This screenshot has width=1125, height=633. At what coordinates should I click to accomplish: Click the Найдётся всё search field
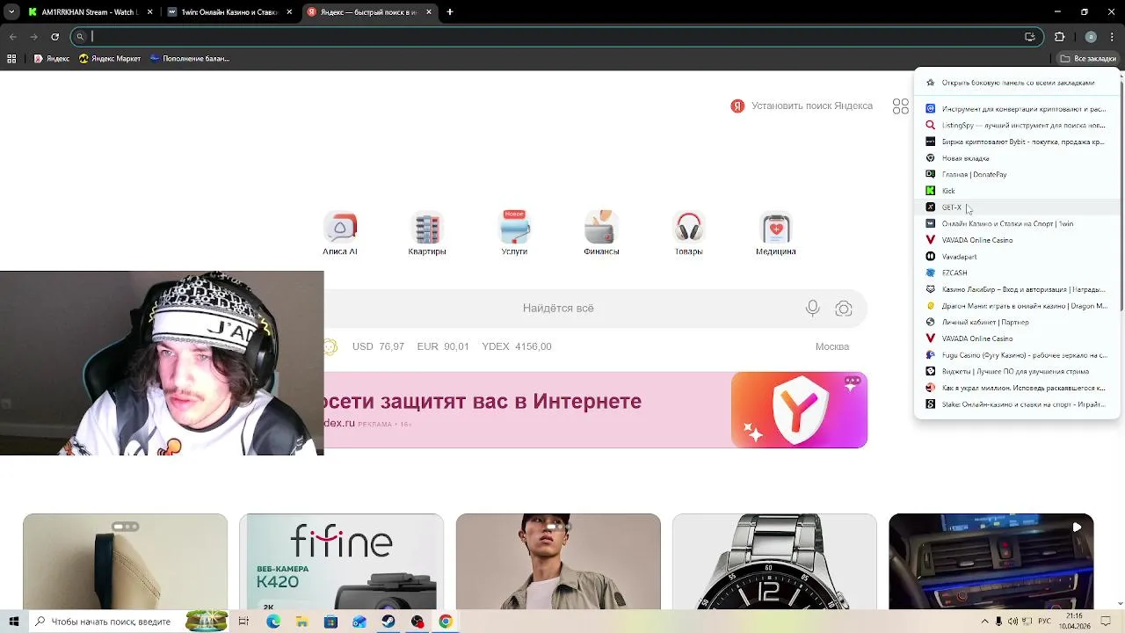click(558, 309)
